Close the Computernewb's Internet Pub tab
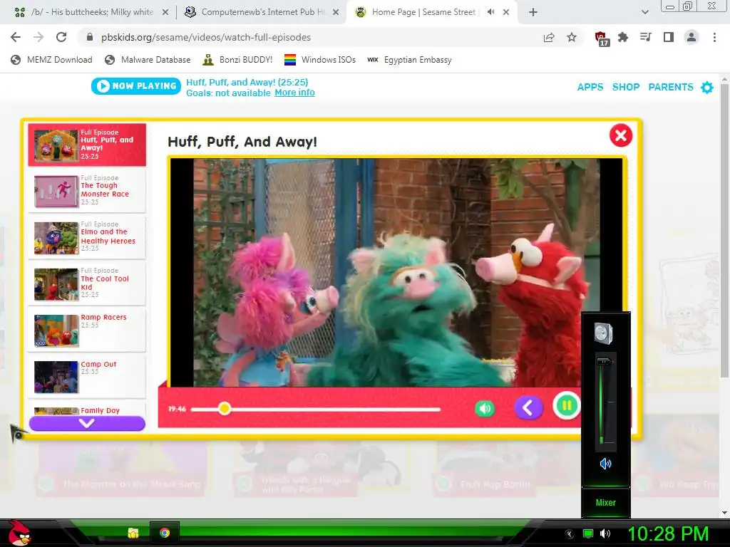This screenshot has height=547, width=730. pyautogui.click(x=336, y=13)
